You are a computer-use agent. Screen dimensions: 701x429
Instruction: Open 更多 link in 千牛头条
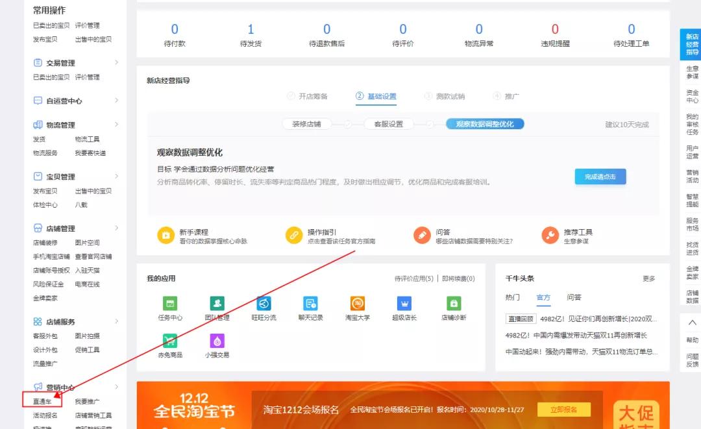[648, 278]
